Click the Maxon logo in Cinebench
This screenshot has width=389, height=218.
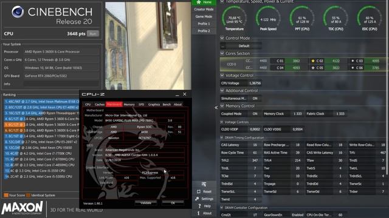point(22,208)
